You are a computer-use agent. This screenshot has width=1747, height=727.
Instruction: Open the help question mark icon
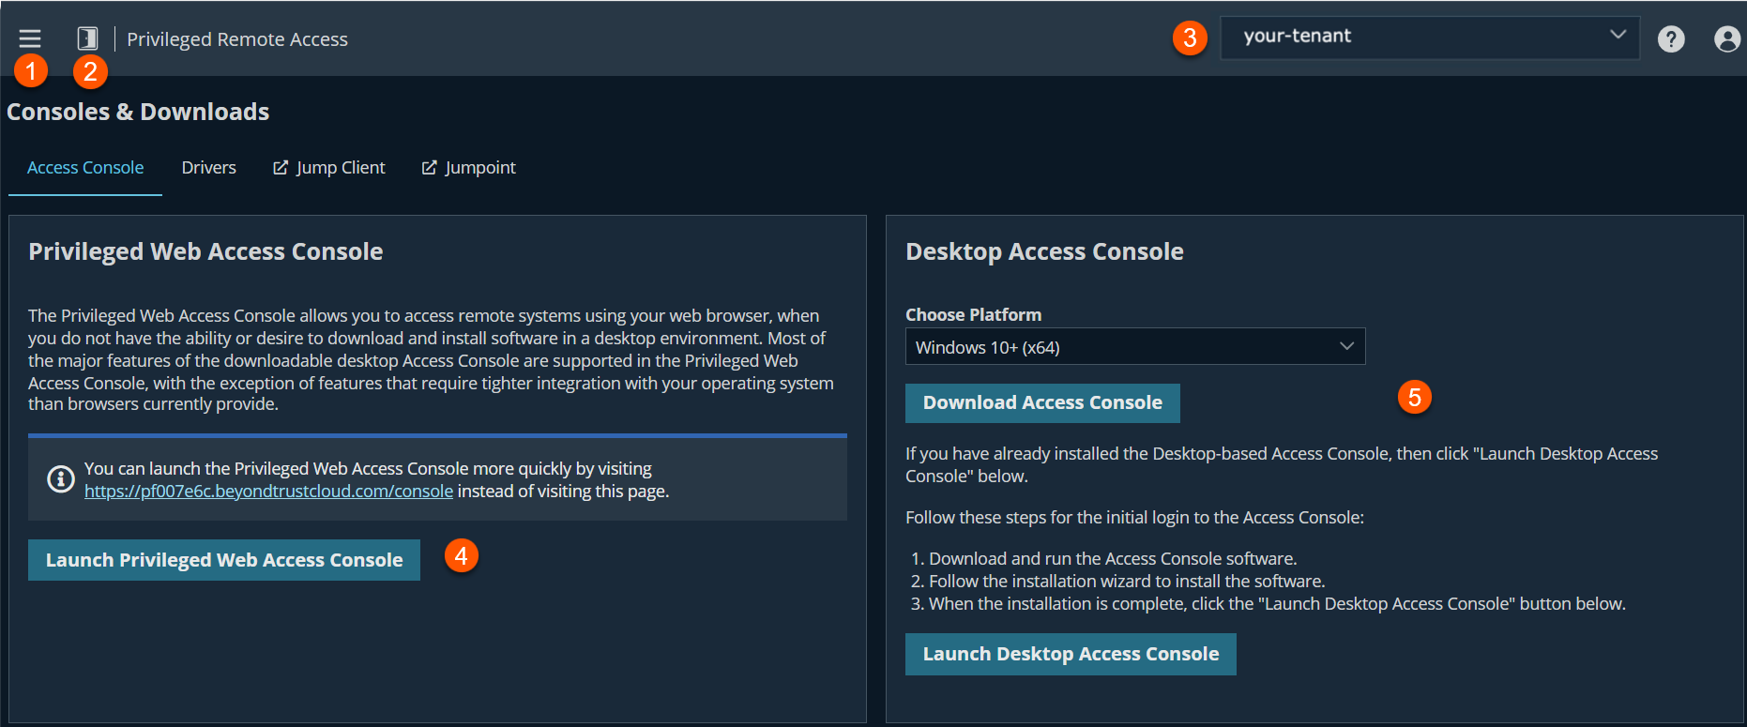(x=1671, y=38)
